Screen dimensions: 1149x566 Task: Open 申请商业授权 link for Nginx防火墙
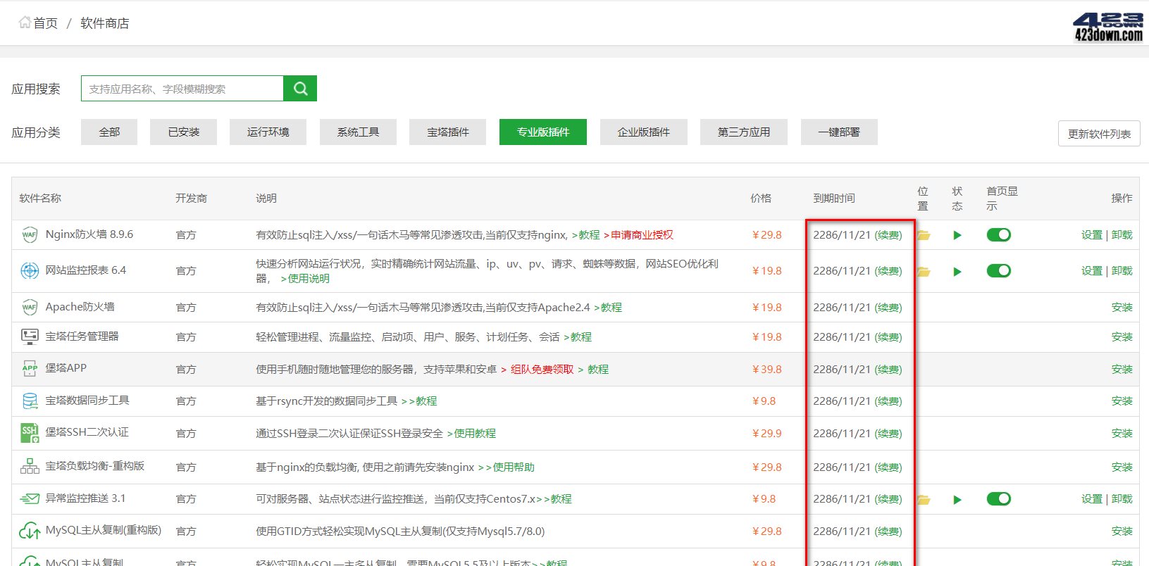coord(642,235)
